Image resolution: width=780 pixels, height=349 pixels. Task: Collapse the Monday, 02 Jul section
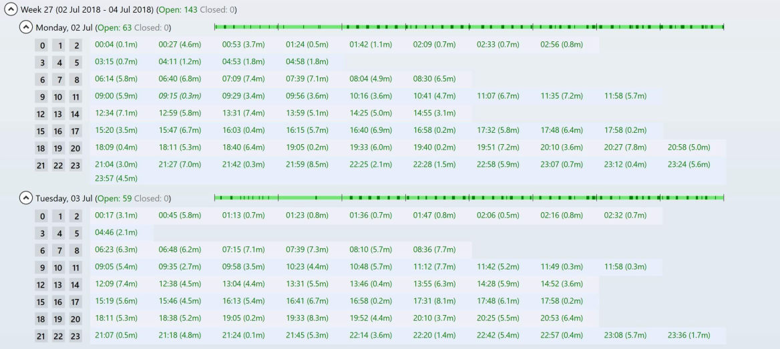click(x=25, y=27)
